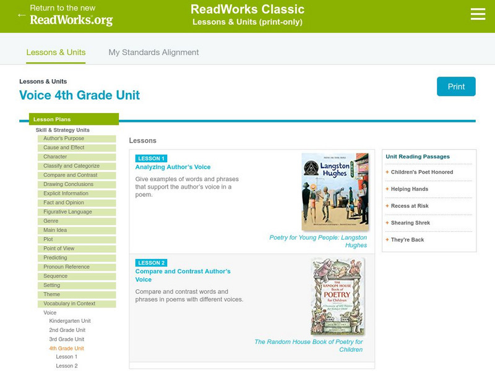495x371 pixels.
Task: Expand Shearing Shrek passage
Action: tap(410, 223)
